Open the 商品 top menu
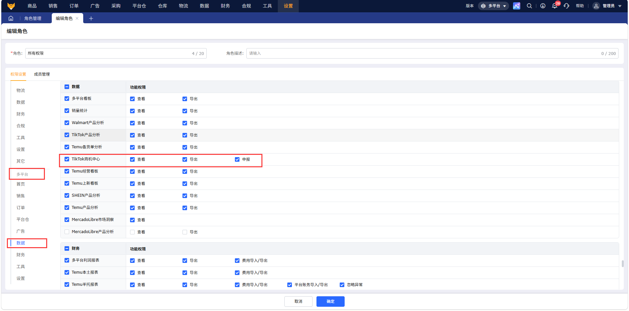629x311 pixels. click(32, 6)
